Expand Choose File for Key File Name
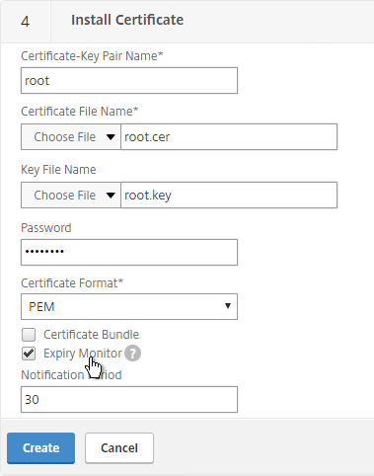Screen dimensions: 374x476 (x=71, y=196)
